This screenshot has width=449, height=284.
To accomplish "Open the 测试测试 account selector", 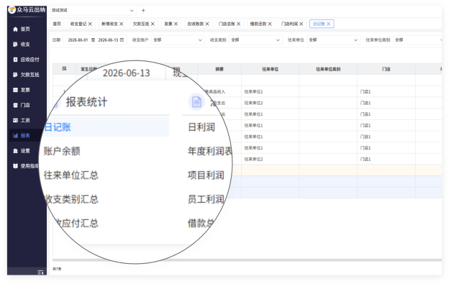I will [x=93, y=11].
